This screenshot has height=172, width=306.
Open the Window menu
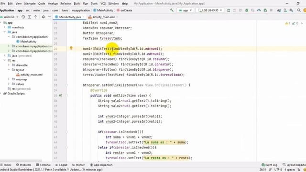114,3
